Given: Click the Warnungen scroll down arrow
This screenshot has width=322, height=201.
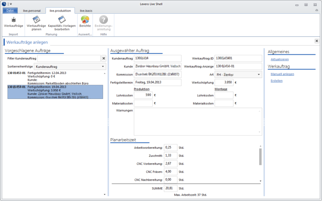Looking at the screenshot, I should (x=259, y=132).
